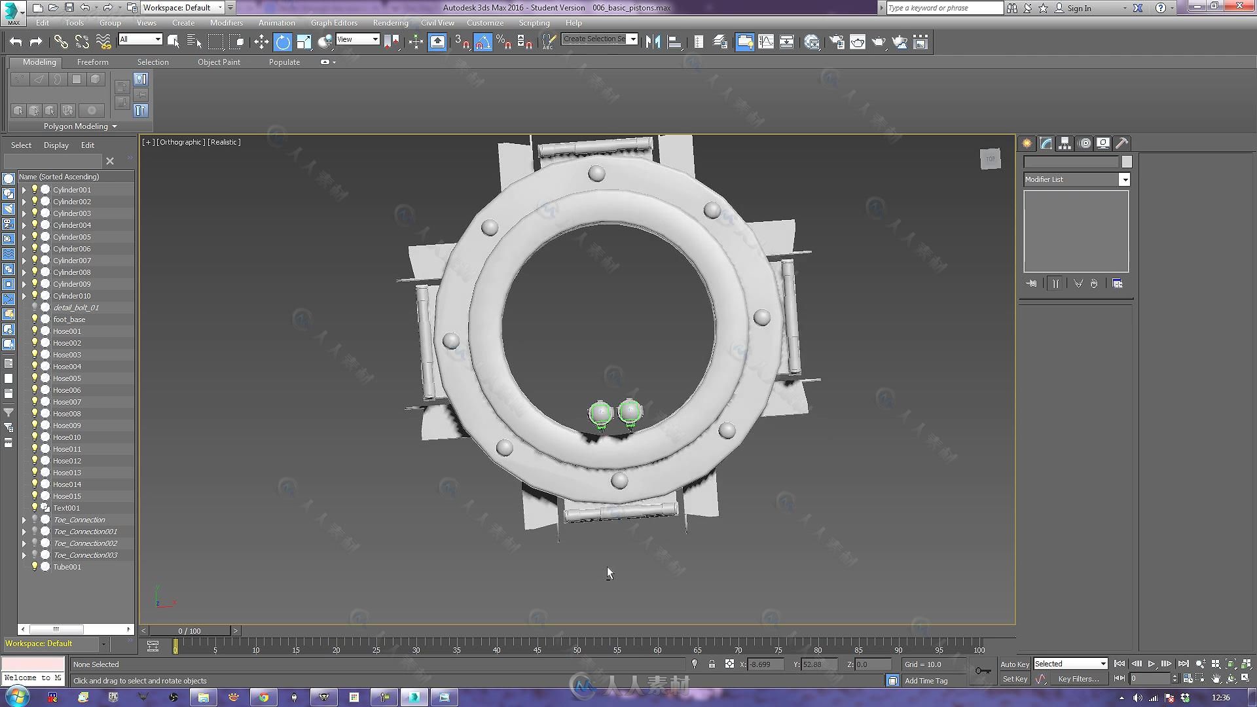This screenshot has height=707, width=1257.
Task: Open the Motion command panel tab
Action: click(1084, 143)
